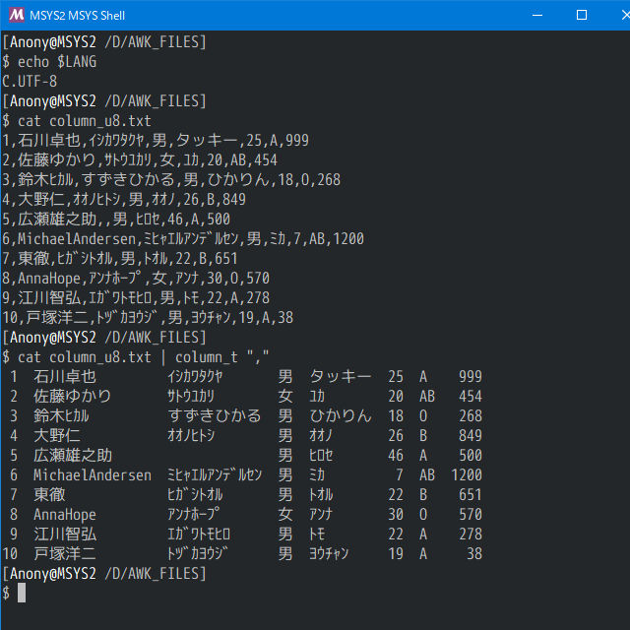630x630 pixels.
Task: Minimize the MSYS2 shell window
Action: [536, 15]
